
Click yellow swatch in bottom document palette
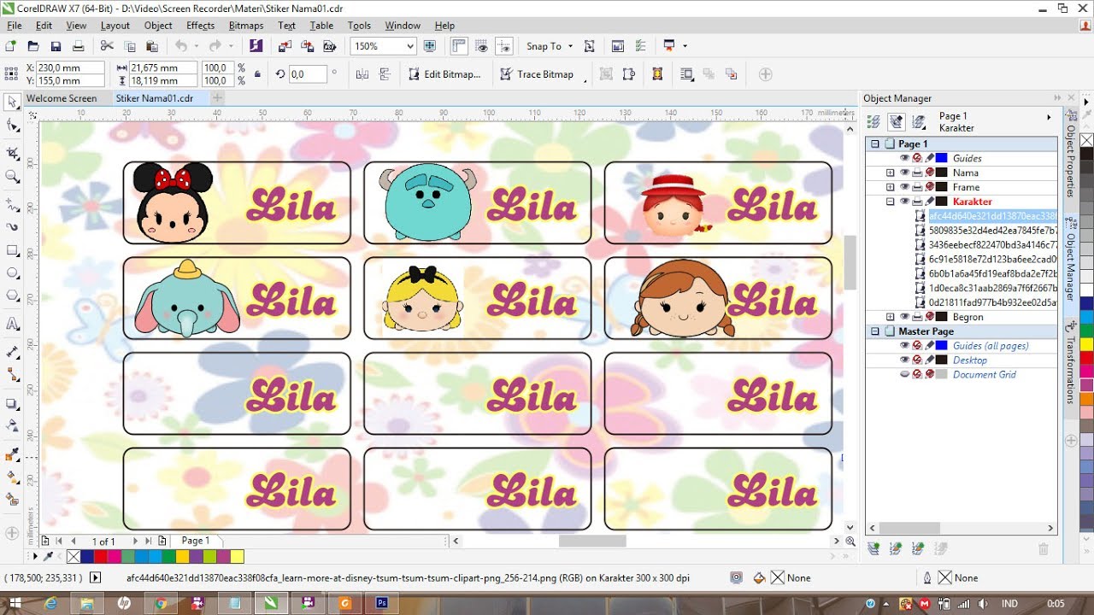(x=237, y=557)
